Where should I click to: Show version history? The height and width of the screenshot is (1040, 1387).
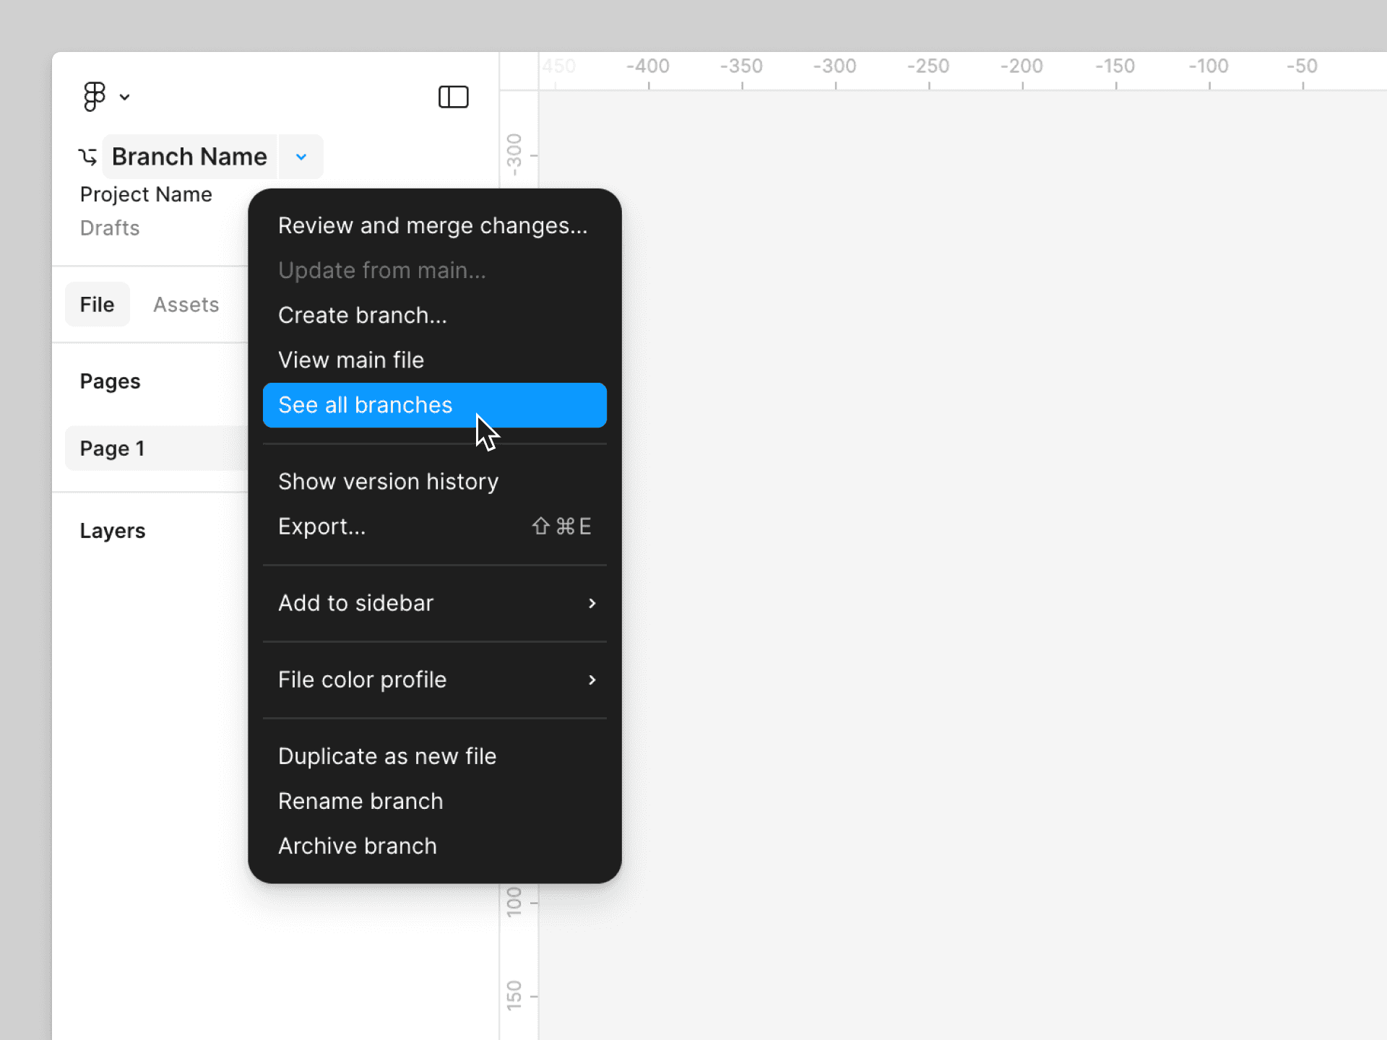pos(388,482)
